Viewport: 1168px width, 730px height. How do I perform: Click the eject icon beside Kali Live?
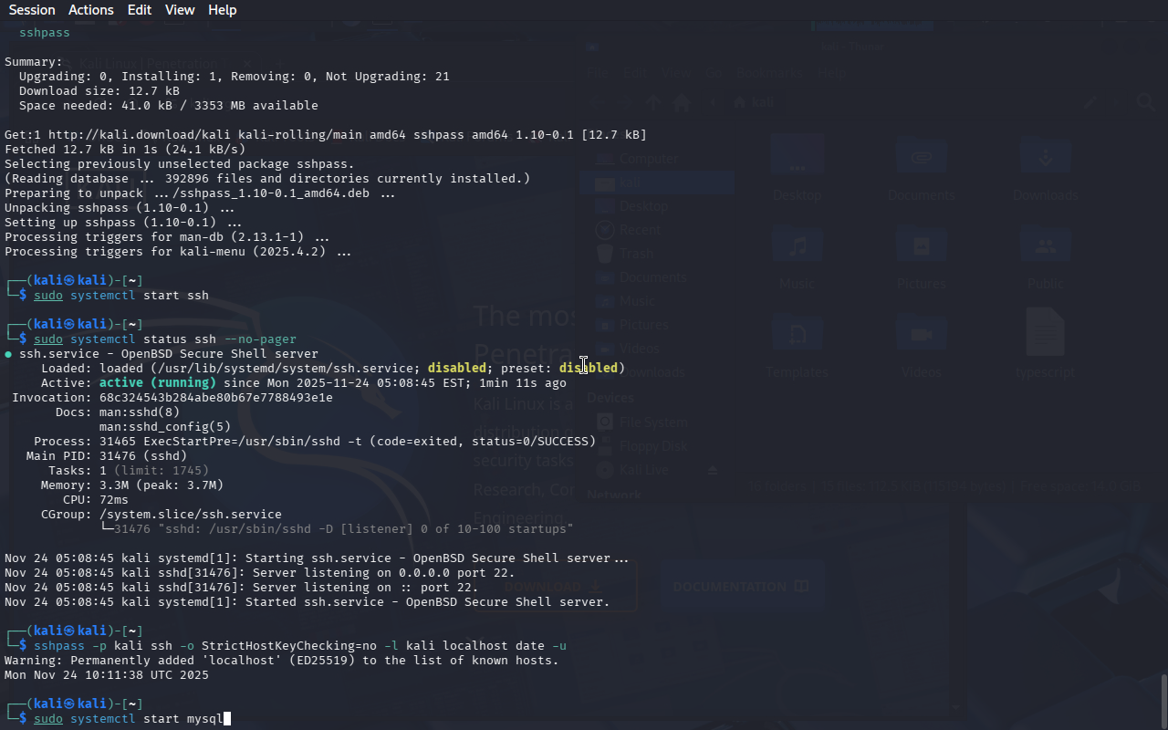point(713,470)
